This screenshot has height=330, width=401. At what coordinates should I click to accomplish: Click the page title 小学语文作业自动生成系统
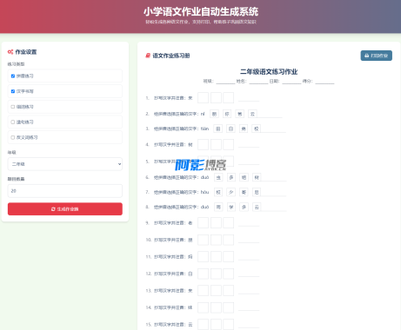pyautogui.click(x=201, y=11)
